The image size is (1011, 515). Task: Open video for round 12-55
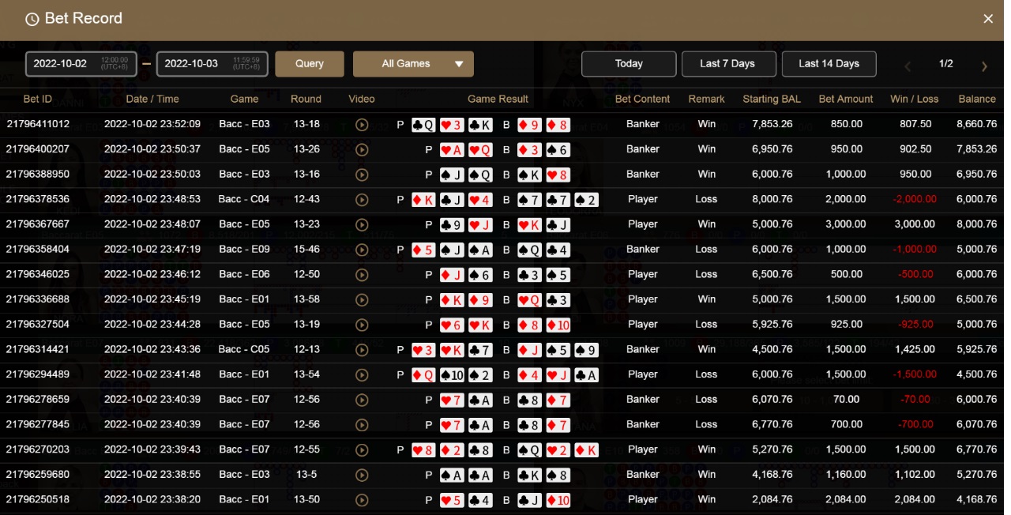coord(362,449)
